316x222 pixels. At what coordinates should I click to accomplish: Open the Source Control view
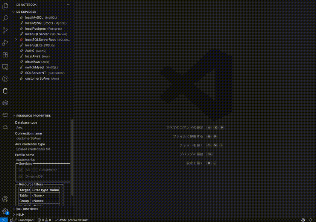(x=5, y=30)
